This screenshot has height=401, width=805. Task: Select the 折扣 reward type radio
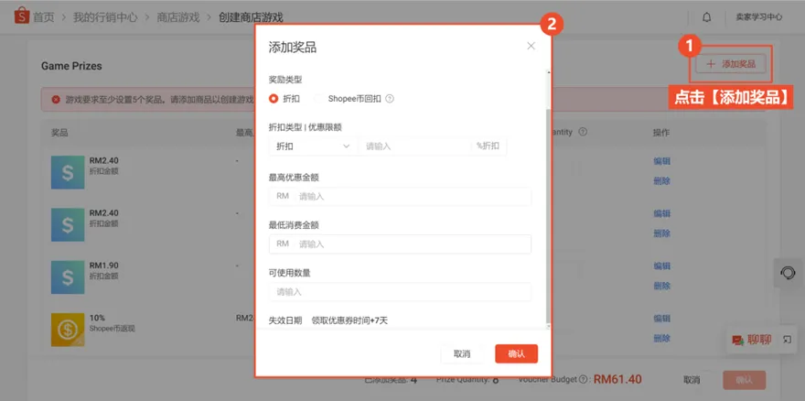pyautogui.click(x=274, y=99)
